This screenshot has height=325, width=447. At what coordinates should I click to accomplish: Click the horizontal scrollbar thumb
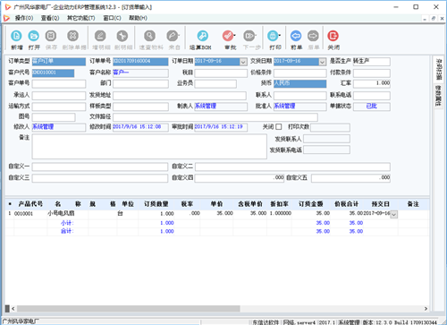[x=128, y=309]
